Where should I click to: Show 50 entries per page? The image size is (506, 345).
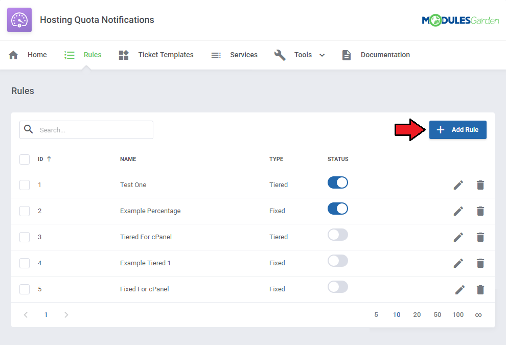pyautogui.click(x=438, y=315)
